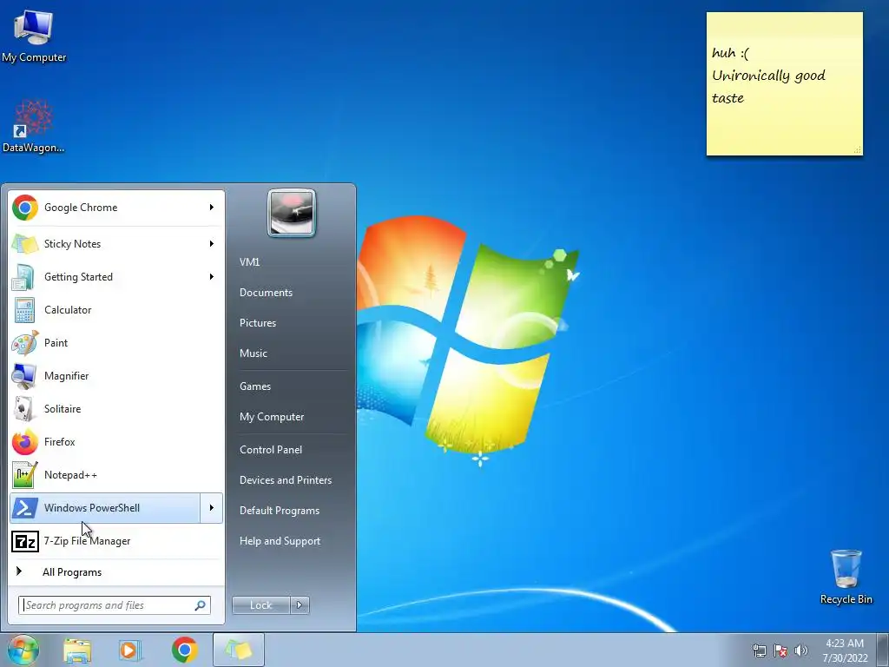The height and width of the screenshot is (667, 889).
Task: Open Google Chrome icon in Start menu
Action: 25,208
